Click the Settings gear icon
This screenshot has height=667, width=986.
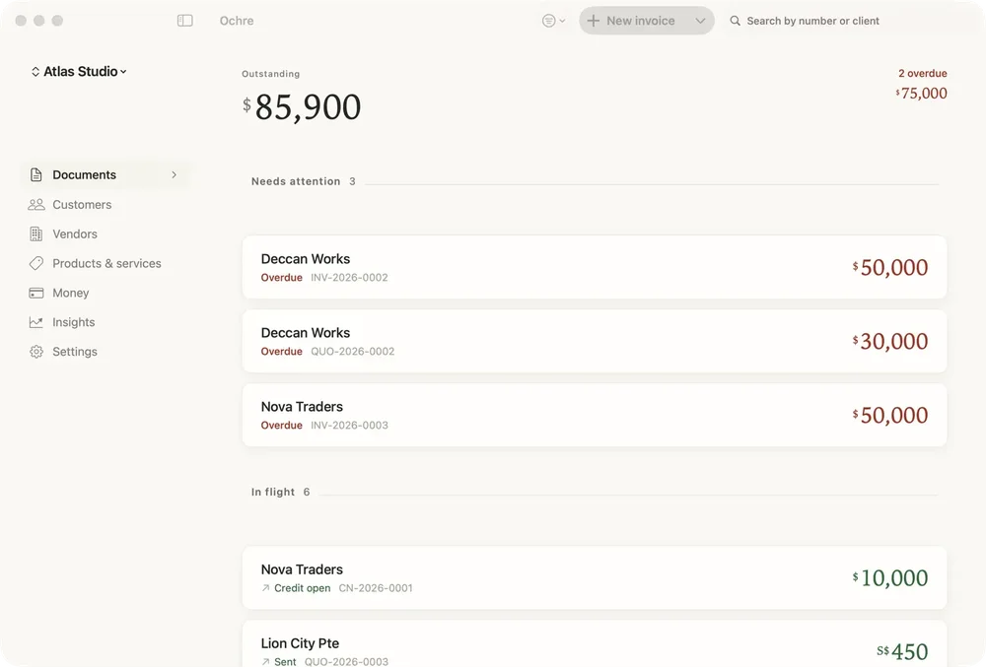36,352
